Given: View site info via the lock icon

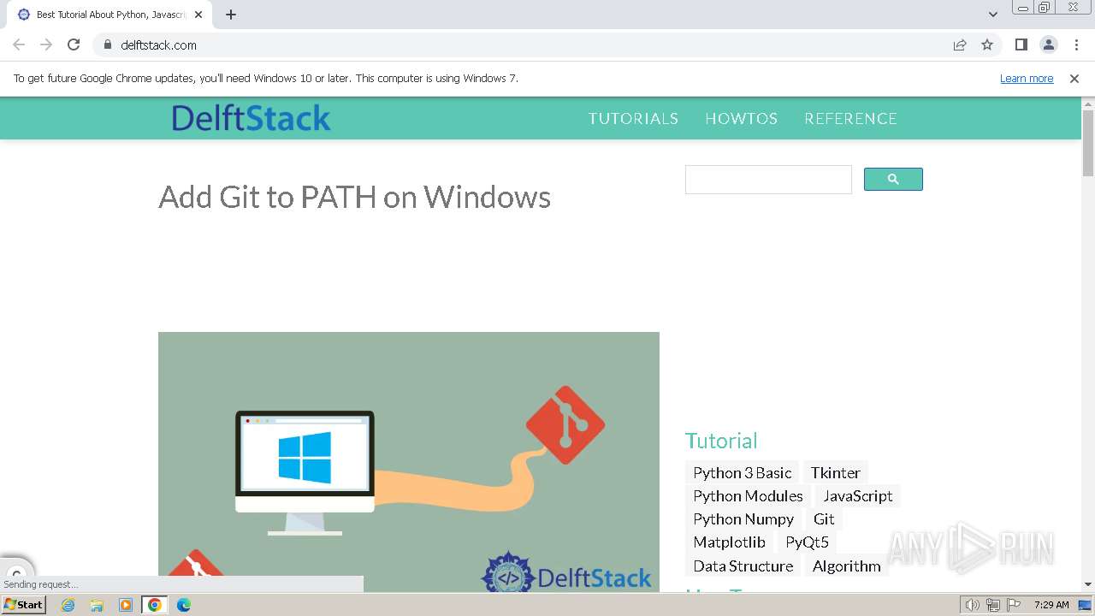Looking at the screenshot, I should coord(108,44).
